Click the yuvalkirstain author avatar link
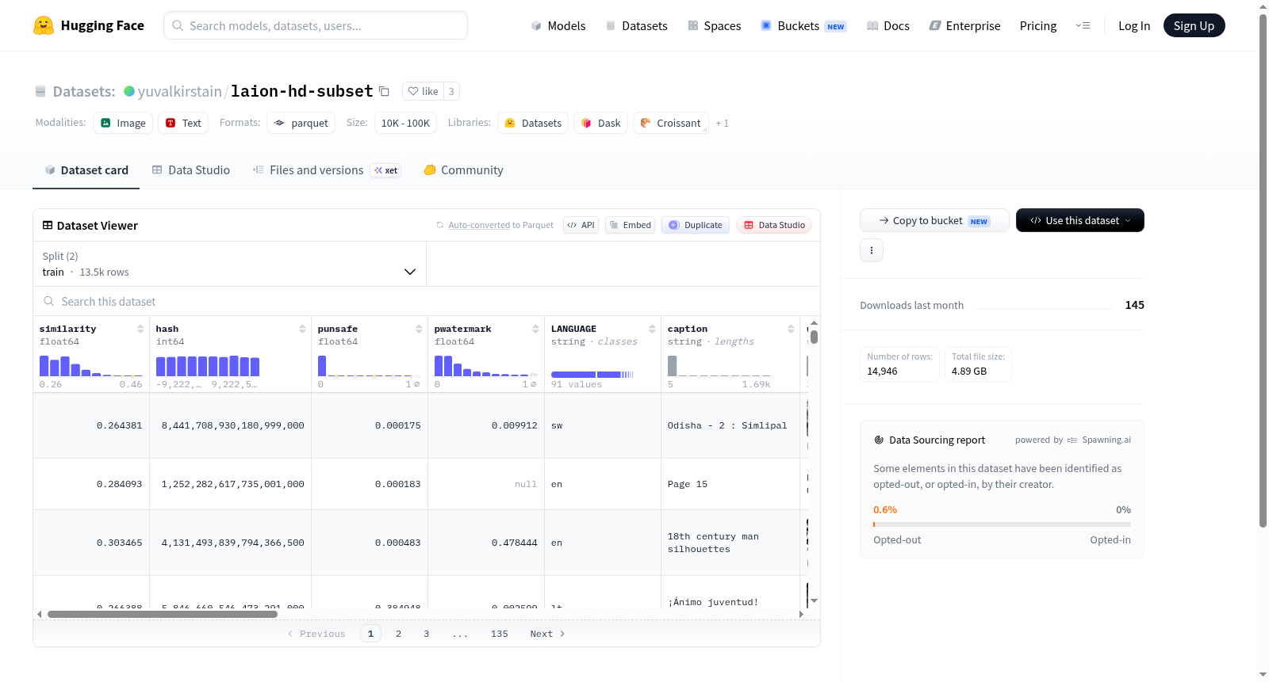Screen dimensions: 1269x682 coord(129,91)
